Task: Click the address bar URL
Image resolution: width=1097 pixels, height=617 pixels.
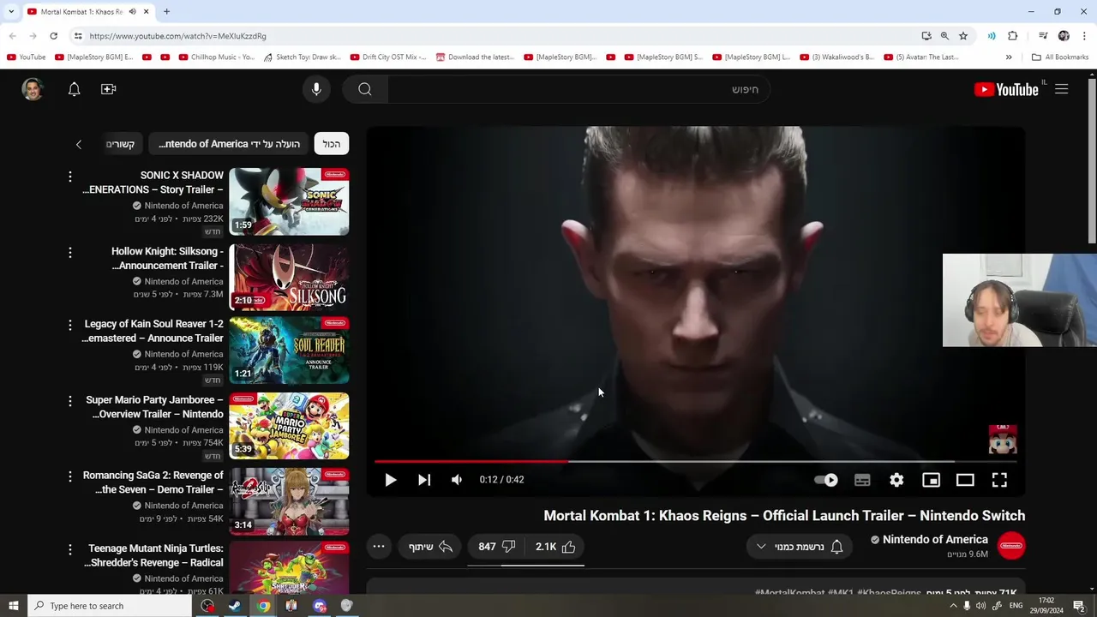Action: click(177, 36)
